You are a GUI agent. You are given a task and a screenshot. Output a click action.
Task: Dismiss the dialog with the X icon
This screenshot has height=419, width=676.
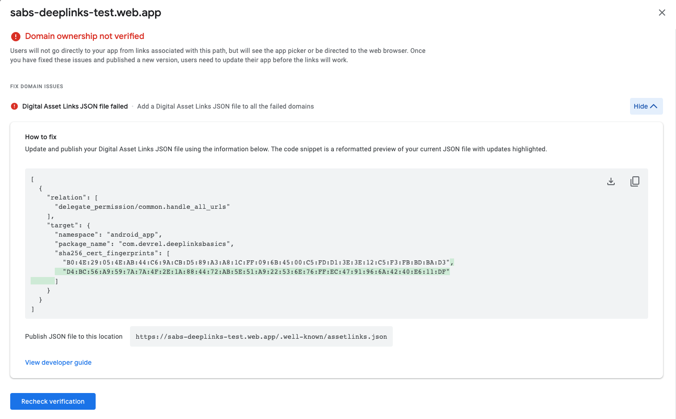point(662,13)
